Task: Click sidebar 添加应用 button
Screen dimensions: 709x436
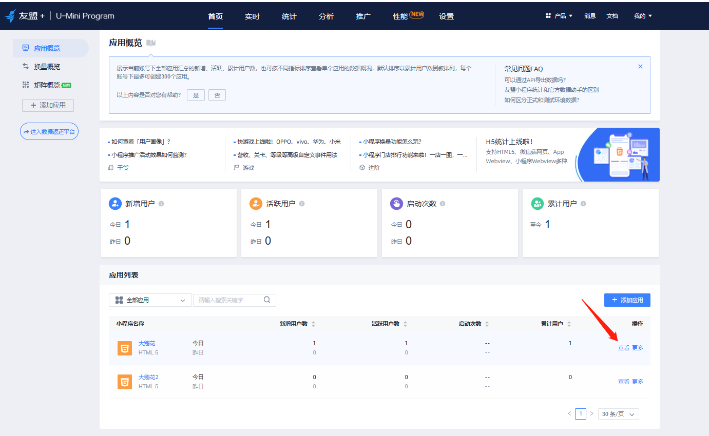Action: point(48,105)
